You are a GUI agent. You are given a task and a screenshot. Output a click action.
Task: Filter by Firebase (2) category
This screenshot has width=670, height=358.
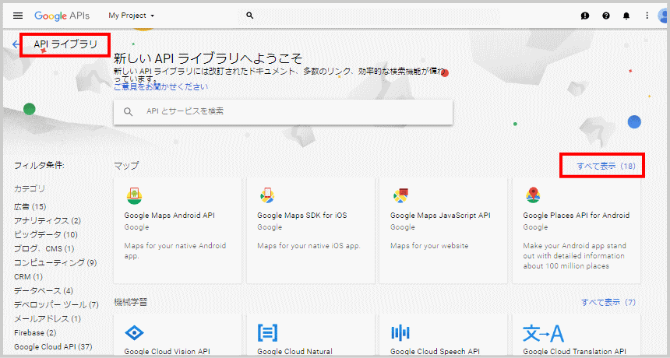pos(35,333)
